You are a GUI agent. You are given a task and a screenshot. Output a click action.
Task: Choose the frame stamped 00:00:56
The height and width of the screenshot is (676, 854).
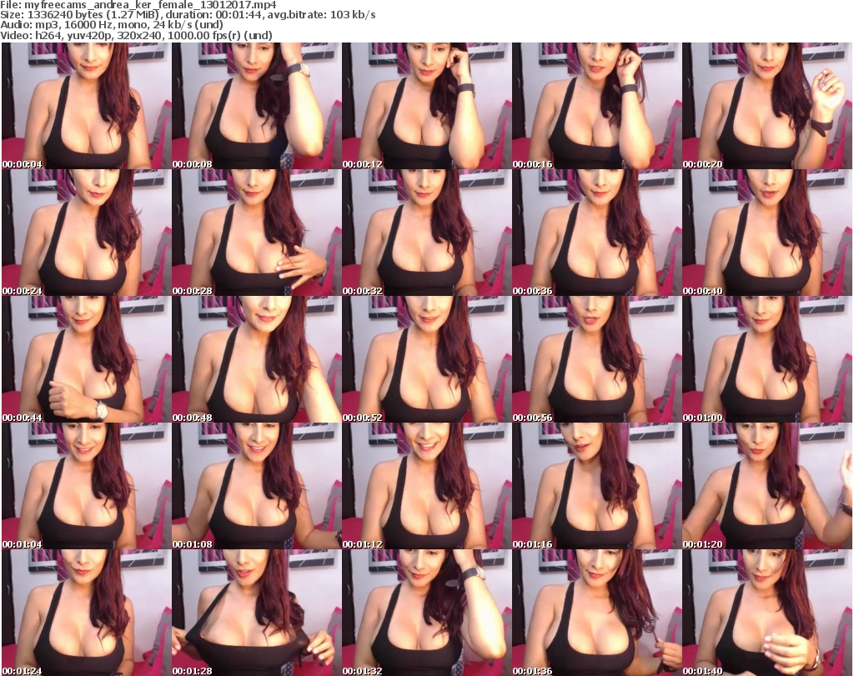(x=597, y=359)
